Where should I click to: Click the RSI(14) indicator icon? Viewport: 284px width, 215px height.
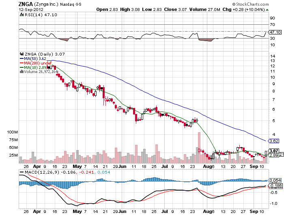point(22,15)
